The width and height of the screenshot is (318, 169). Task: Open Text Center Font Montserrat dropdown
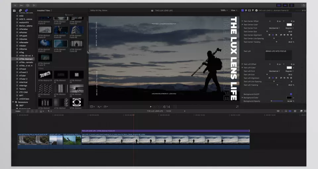pyautogui.click(x=274, y=28)
